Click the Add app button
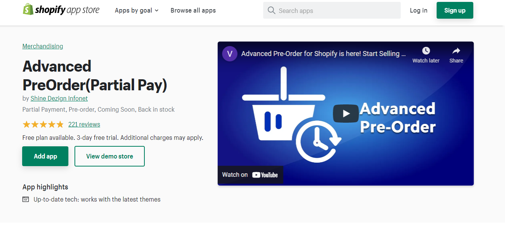 (x=45, y=156)
